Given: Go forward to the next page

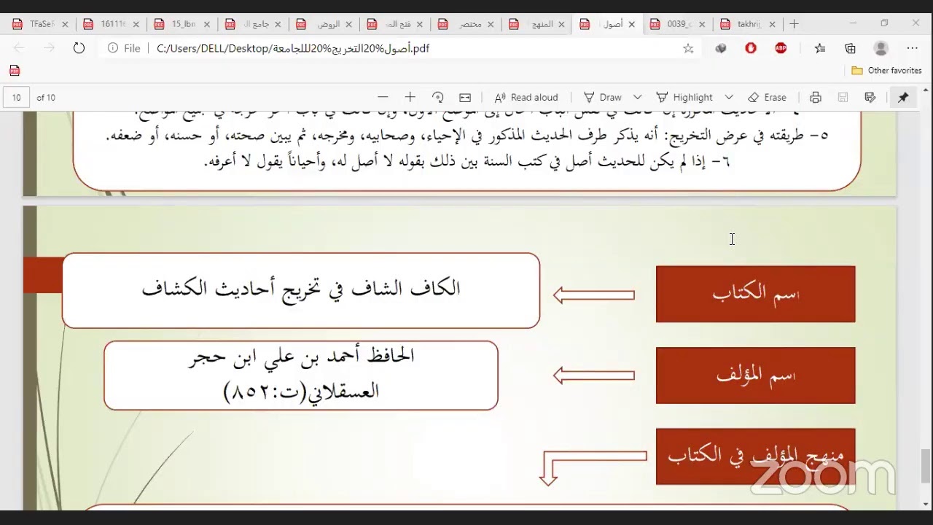Looking at the screenshot, I should pos(49,48).
